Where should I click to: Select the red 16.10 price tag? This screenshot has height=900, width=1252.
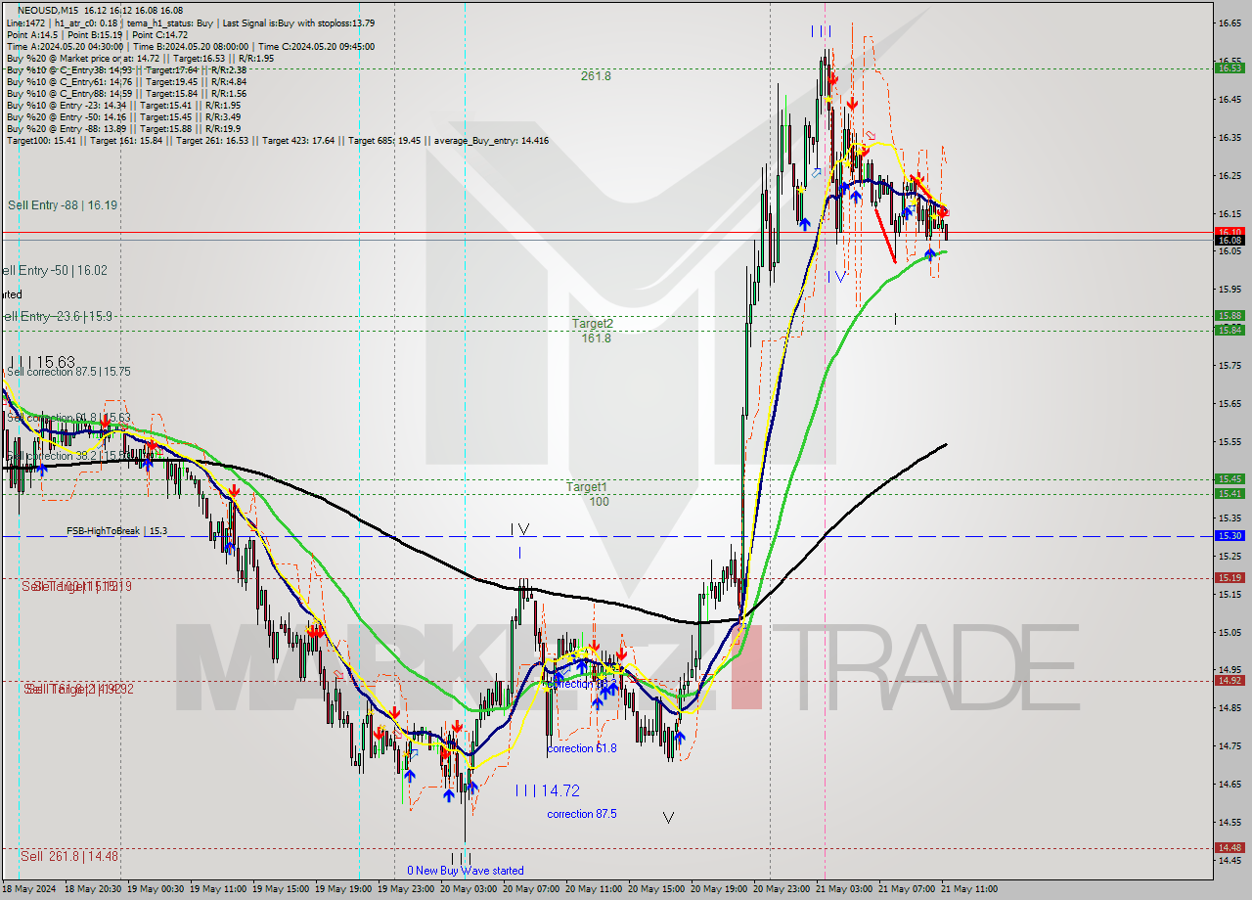coord(1230,231)
